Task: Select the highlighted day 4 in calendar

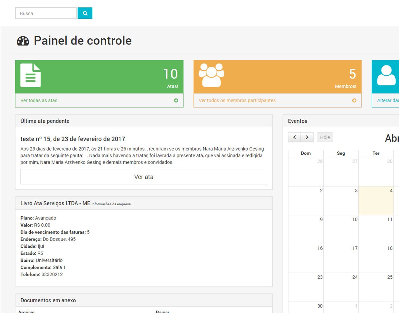Action: (376, 201)
